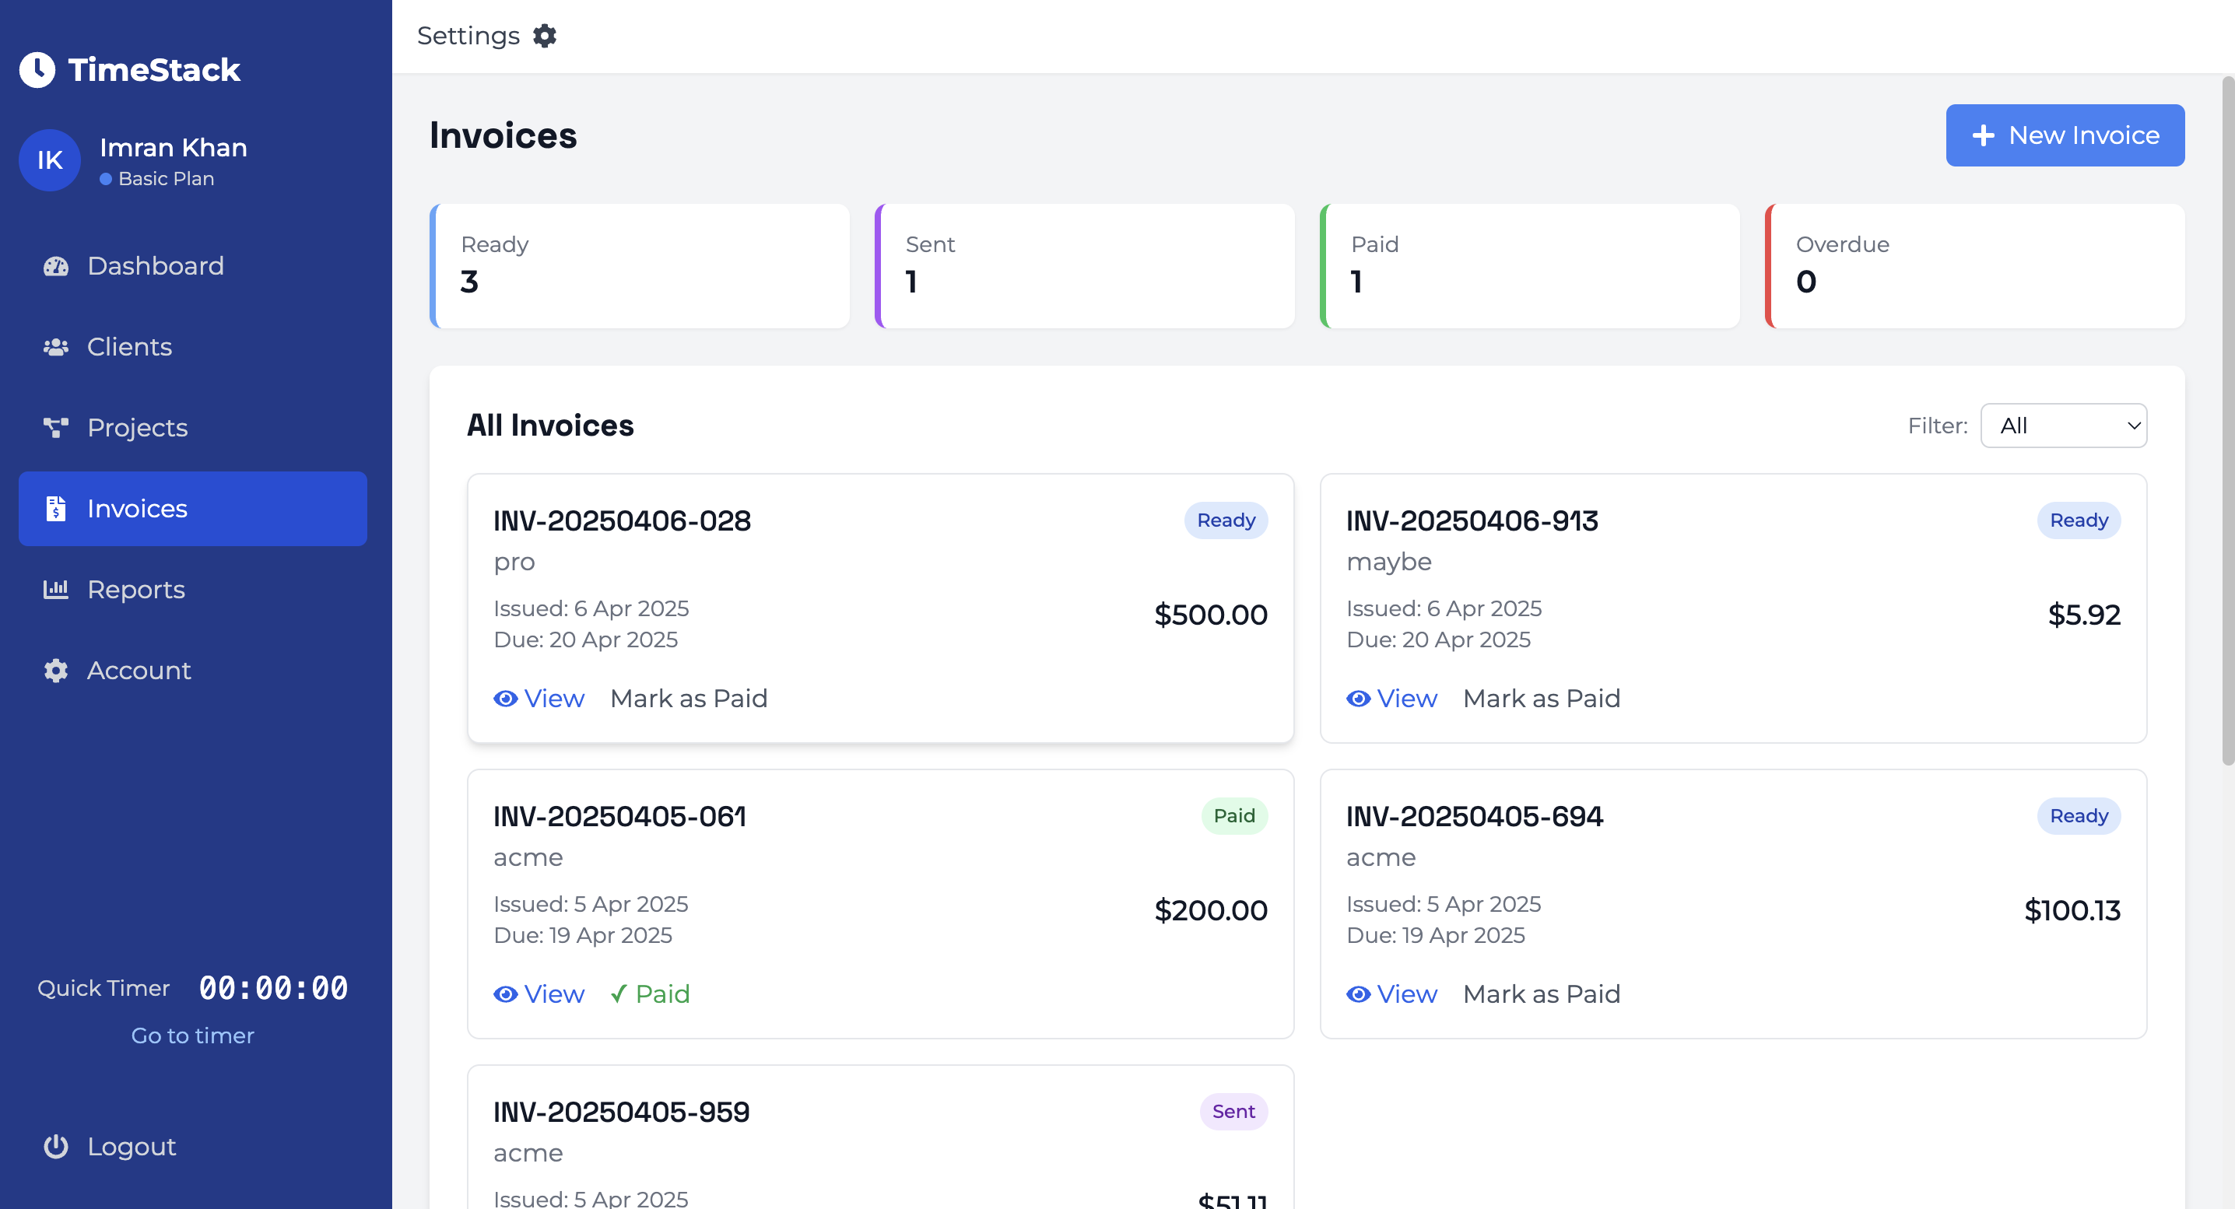This screenshot has height=1209, width=2235.
Task: Open the Settings gear icon in header
Action: pyautogui.click(x=544, y=36)
